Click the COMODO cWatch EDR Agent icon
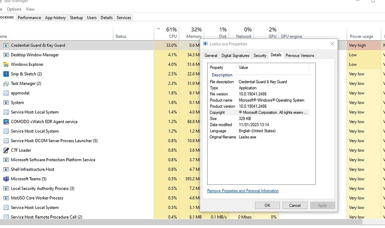385x228 pixels. click(x=6, y=121)
